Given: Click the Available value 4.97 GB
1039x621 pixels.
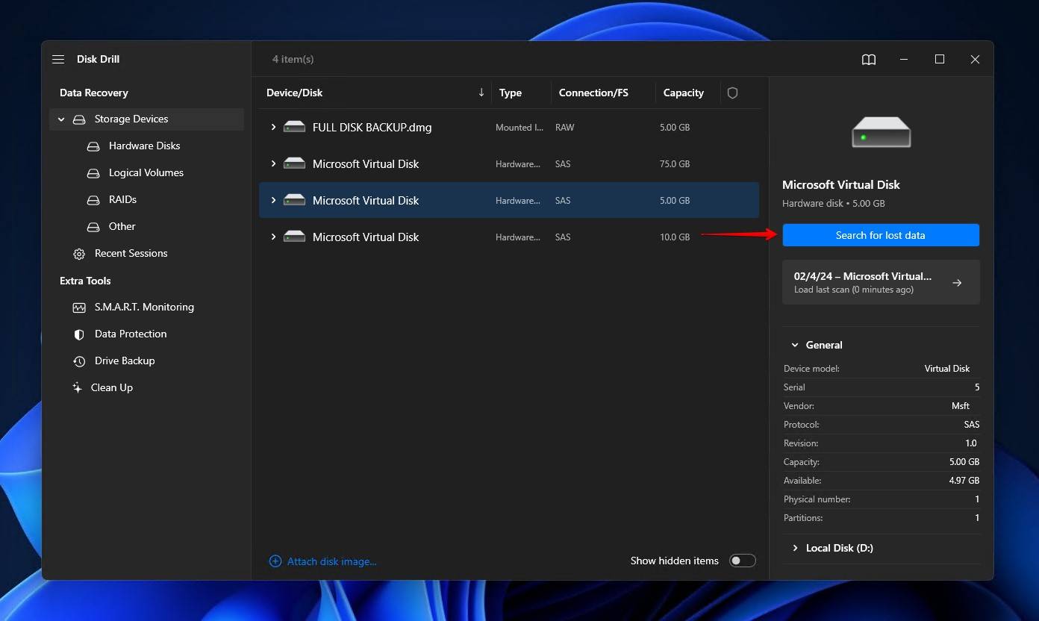Looking at the screenshot, I should pos(964,481).
